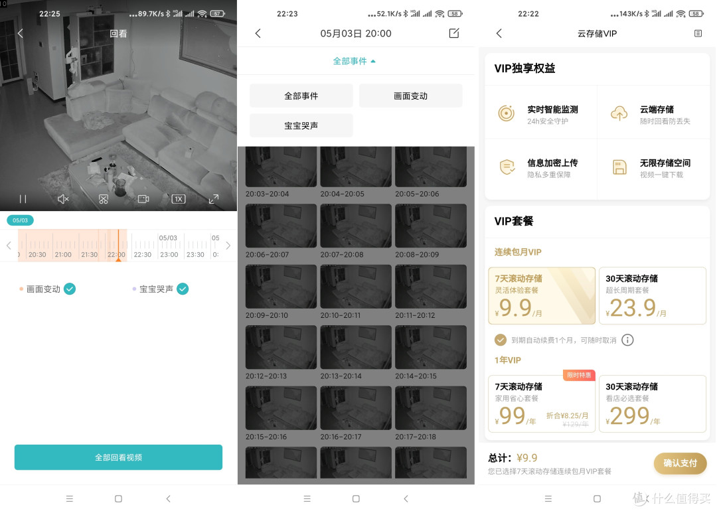This screenshot has width=717, height=513.
Task: Go back from the 05月03日 20:00 screen
Action: 258,33
